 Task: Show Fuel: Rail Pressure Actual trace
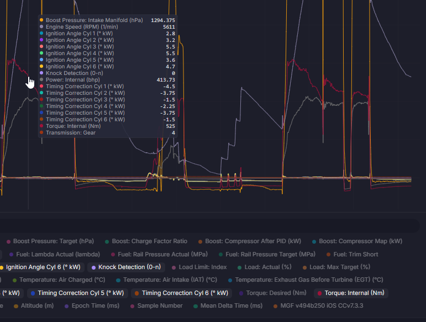(160, 254)
